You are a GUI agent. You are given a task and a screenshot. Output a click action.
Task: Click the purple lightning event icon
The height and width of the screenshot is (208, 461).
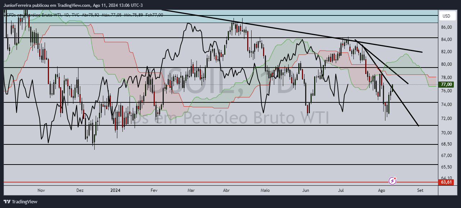pos(393,181)
